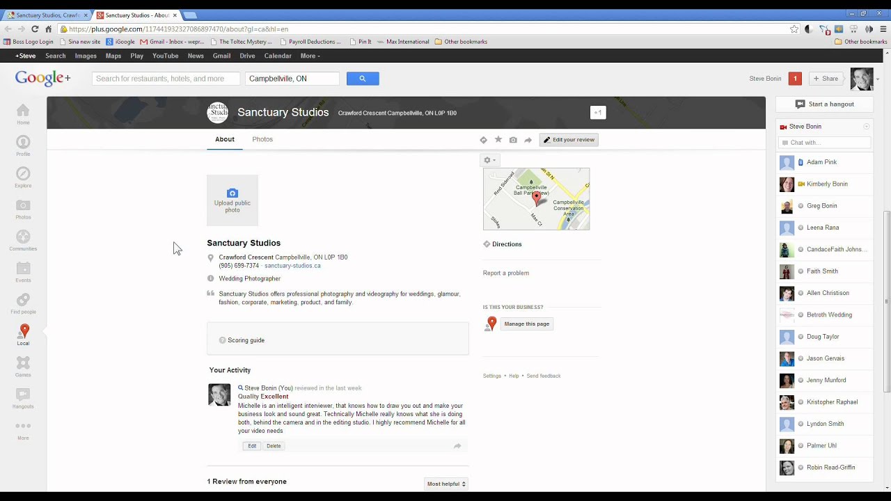This screenshot has width=891, height=501.
Task: Open the Campbellville map thumbnail
Action: click(x=536, y=199)
